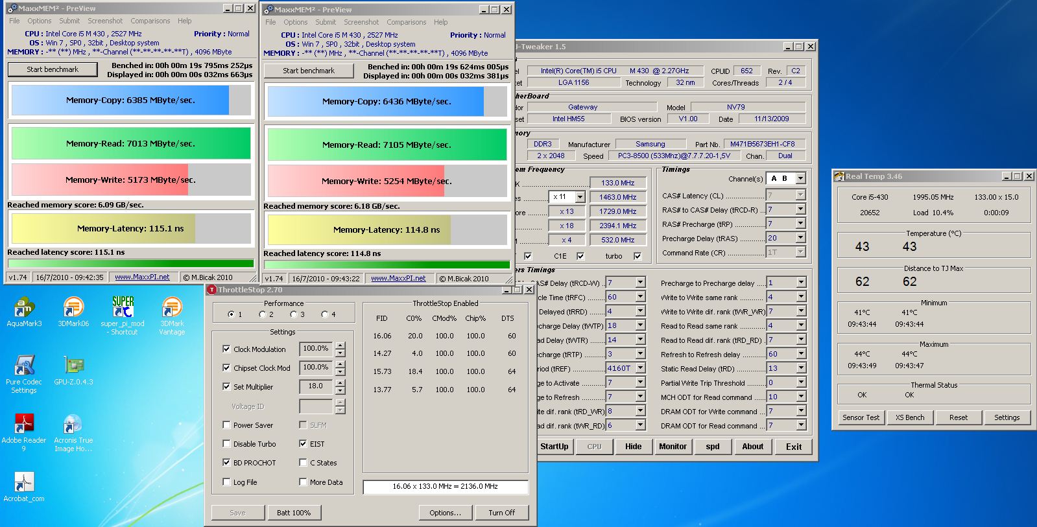Click the Set Multiplier value field
Image resolution: width=1037 pixels, height=527 pixels.
tap(316, 386)
